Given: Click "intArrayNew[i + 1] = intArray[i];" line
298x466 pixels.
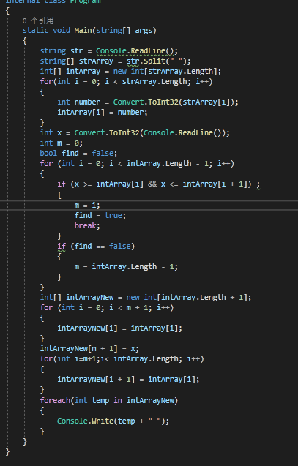Looking at the screenshot, I should (128, 379).
